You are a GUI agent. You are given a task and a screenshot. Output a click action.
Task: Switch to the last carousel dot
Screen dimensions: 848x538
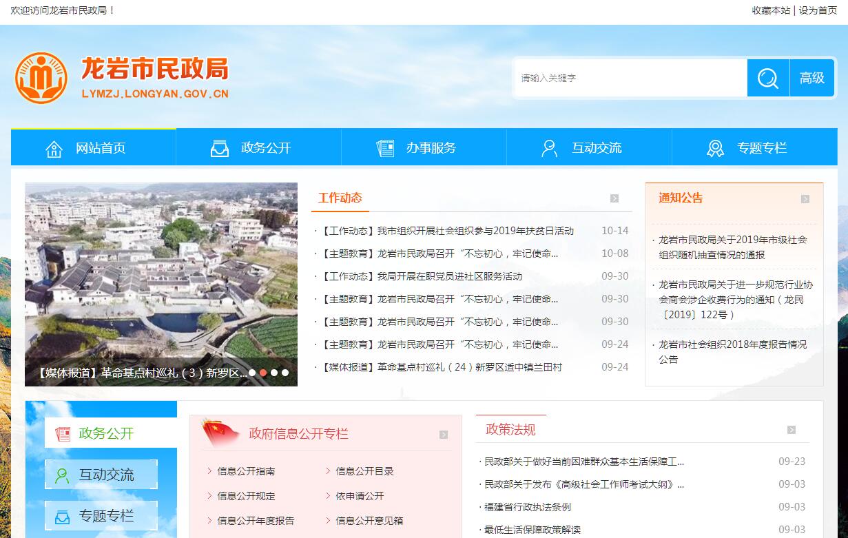(285, 373)
